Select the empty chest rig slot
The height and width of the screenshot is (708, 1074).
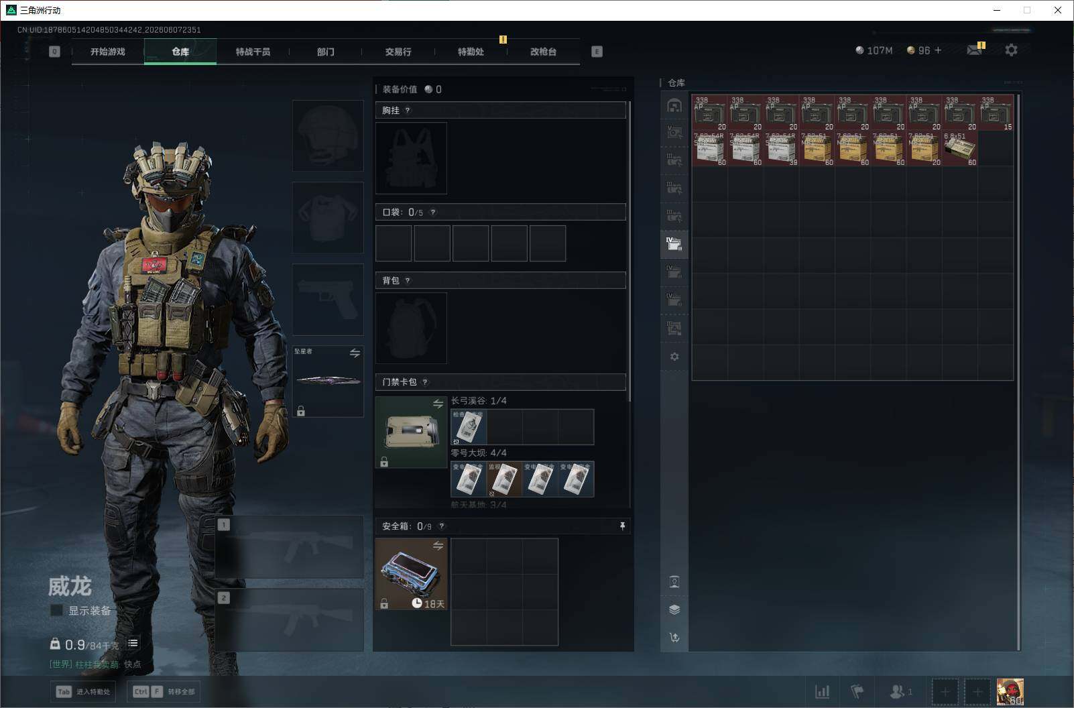click(411, 158)
